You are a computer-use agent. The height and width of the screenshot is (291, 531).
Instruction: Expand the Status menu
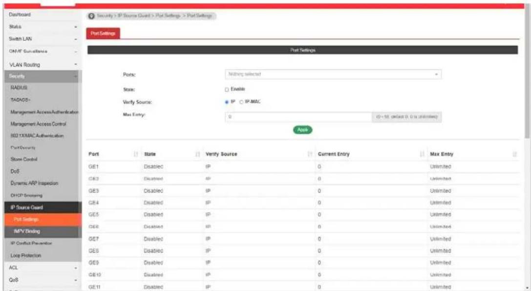tap(42, 26)
